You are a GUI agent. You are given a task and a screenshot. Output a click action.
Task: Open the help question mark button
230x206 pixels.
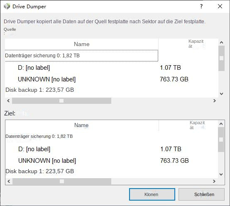tap(201, 6)
